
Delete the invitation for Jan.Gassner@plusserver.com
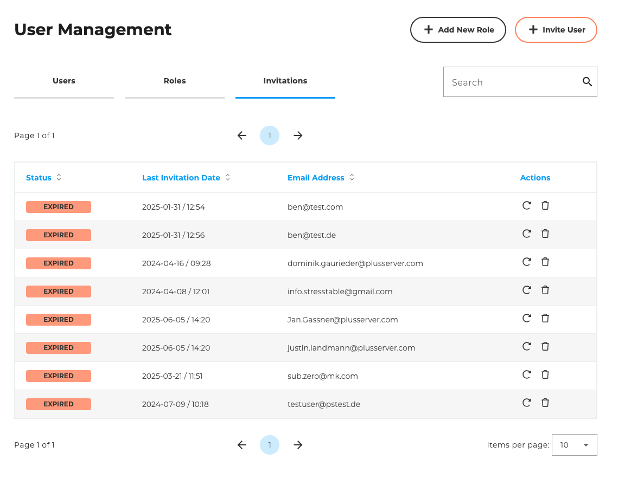[545, 318]
